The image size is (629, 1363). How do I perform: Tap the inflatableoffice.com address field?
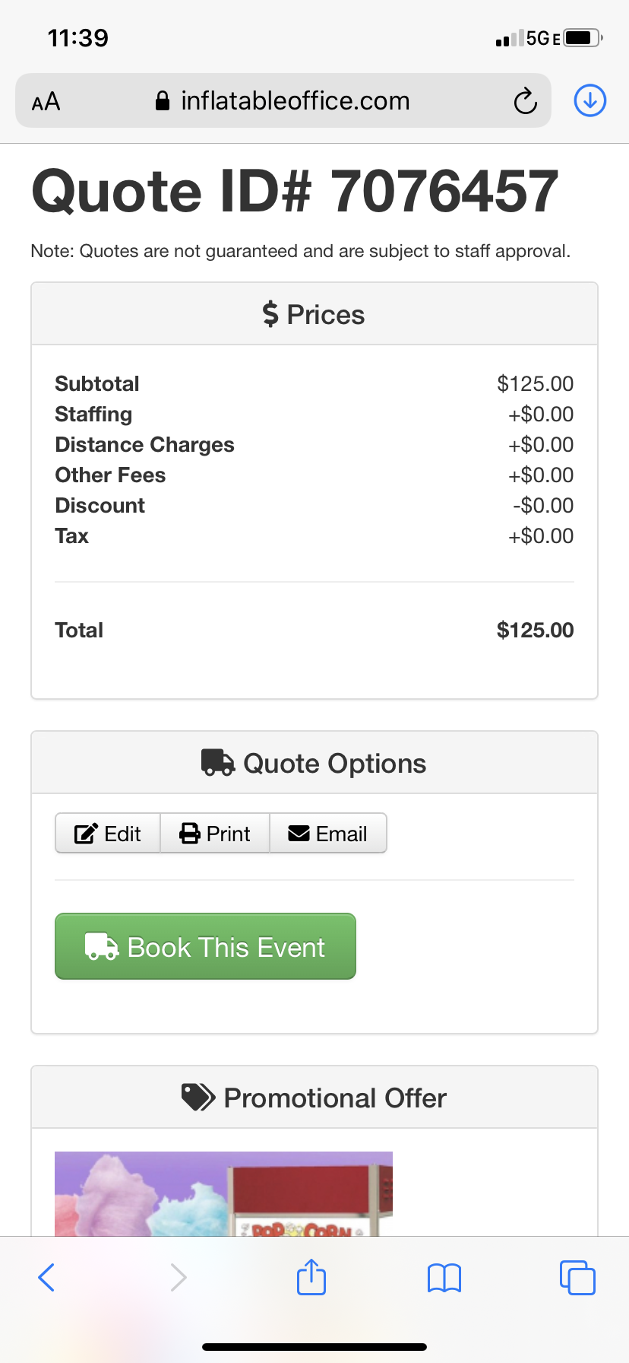(295, 100)
